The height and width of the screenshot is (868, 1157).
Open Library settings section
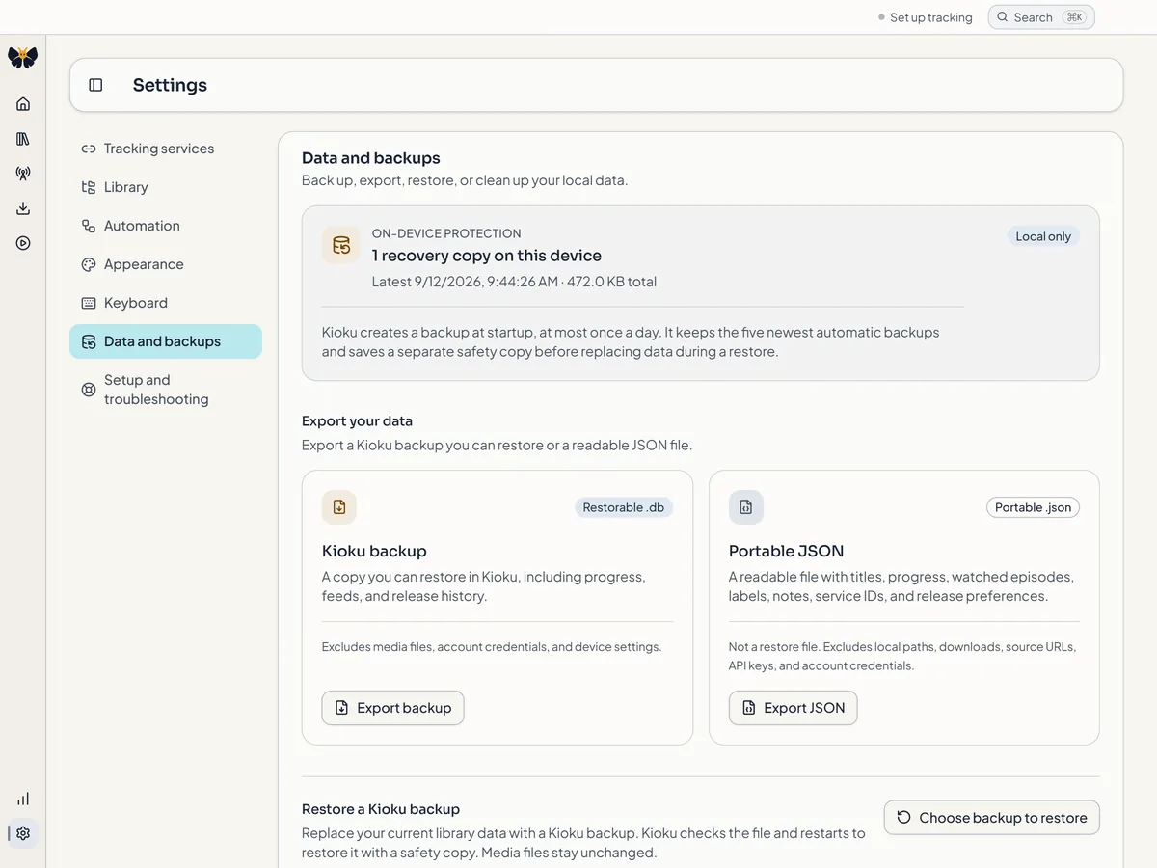pyautogui.click(x=166, y=187)
